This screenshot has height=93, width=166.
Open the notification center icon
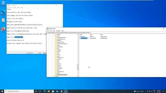(163, 91)
